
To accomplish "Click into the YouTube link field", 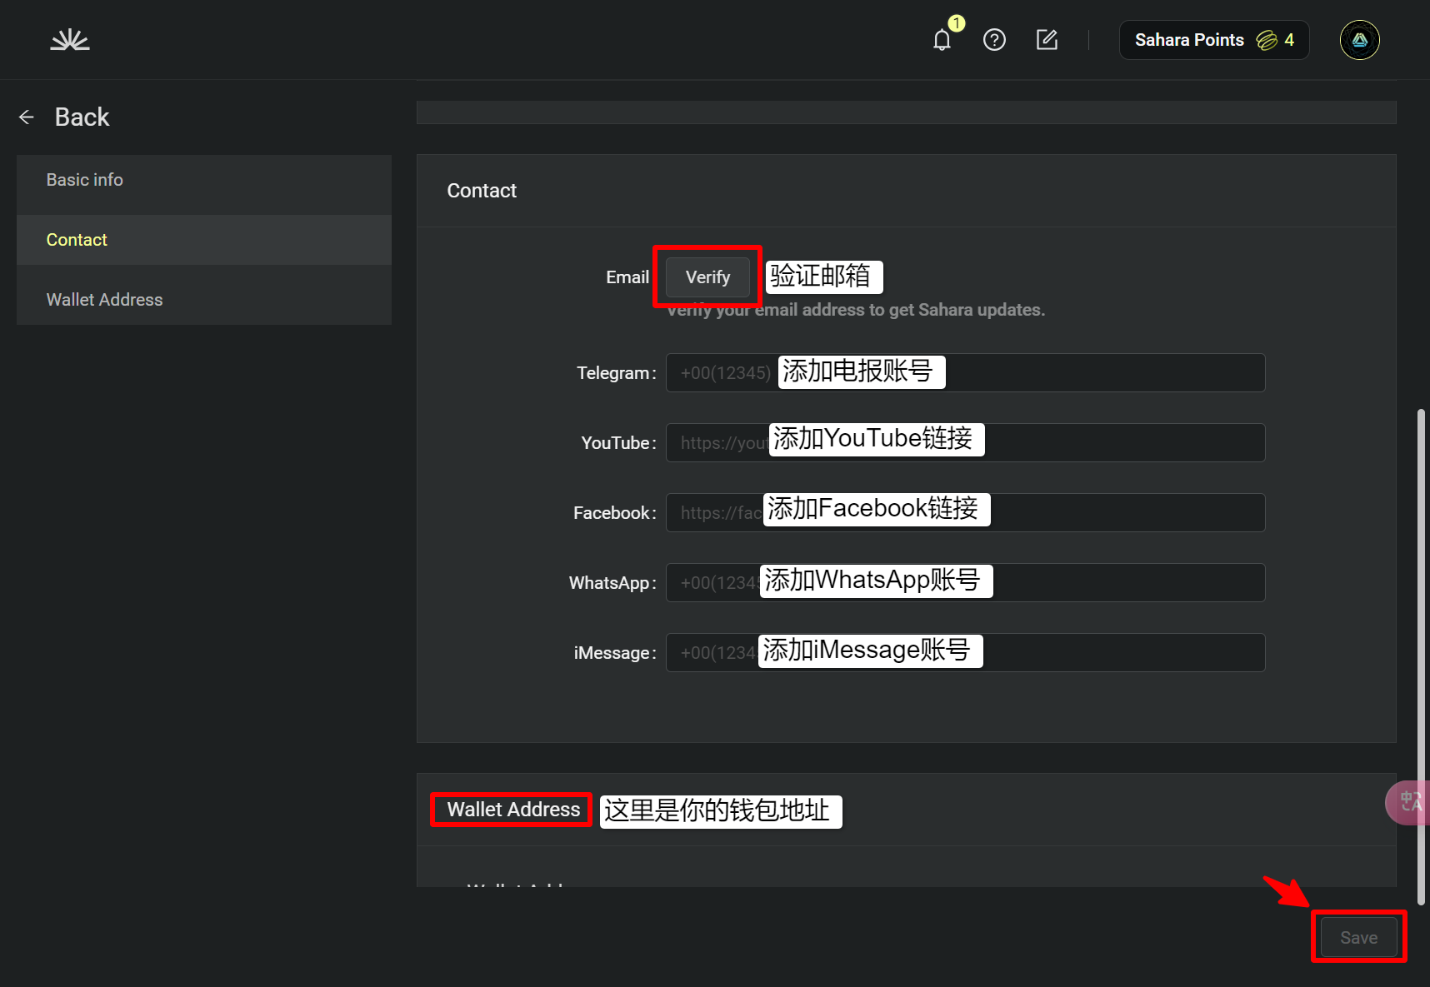I will click(x=1117, y=443).
